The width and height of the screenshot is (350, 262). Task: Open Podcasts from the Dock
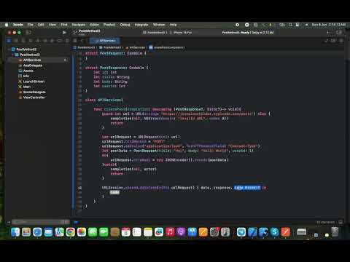coord(181,232)
